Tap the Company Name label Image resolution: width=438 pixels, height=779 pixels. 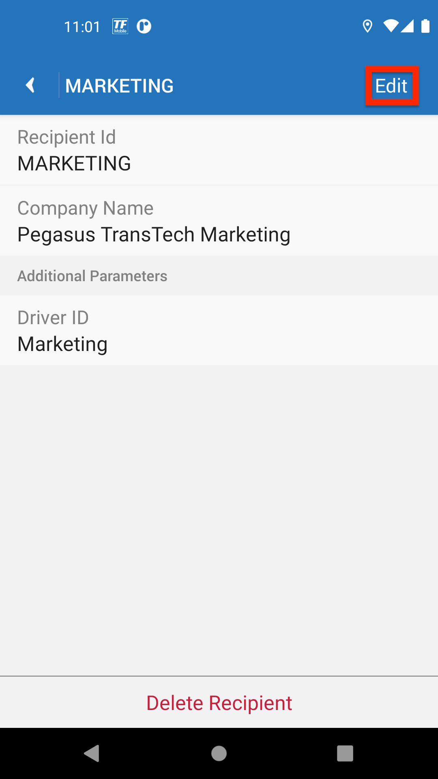click(85, 208)
